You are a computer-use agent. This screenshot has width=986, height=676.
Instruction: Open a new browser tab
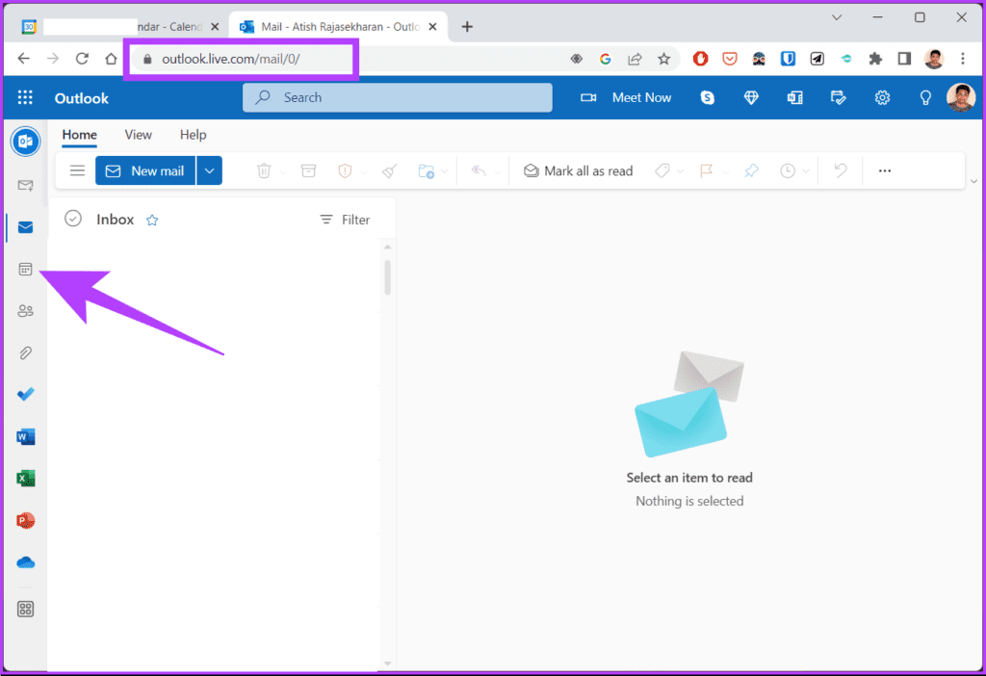[467, 26]
